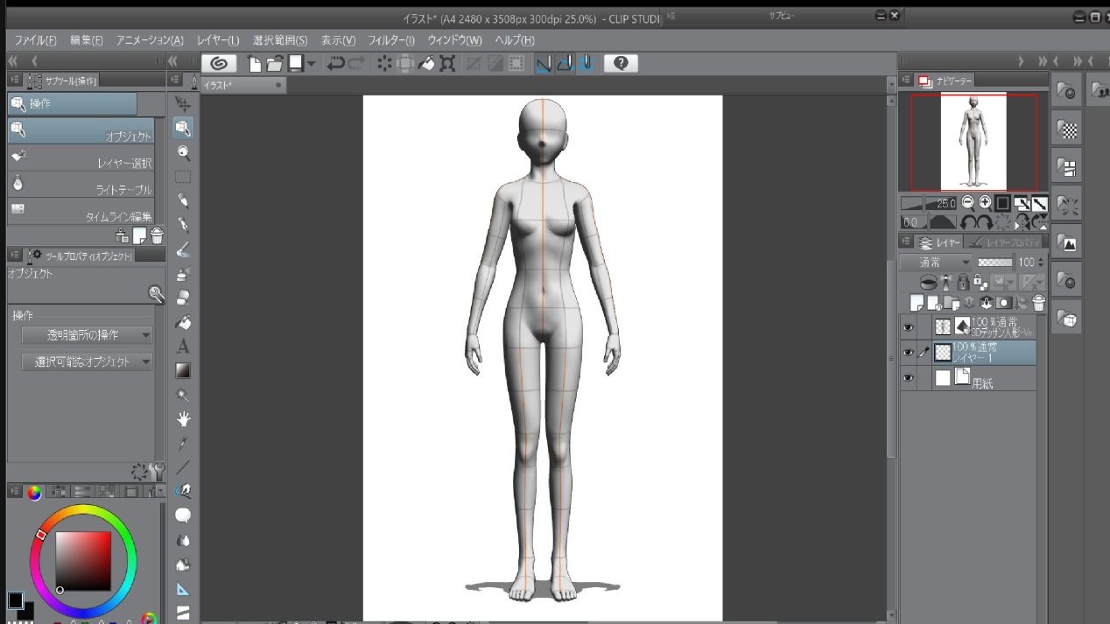Delete layer using trash icon in Layer panel

(1038, 303)
